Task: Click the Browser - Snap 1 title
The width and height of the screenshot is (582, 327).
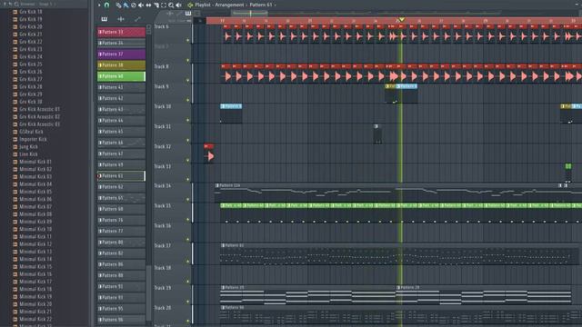Action: (x=36, y=4)
